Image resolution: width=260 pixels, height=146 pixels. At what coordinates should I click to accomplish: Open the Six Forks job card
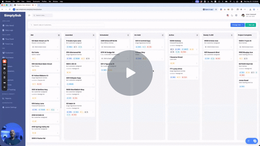(45, 56)
